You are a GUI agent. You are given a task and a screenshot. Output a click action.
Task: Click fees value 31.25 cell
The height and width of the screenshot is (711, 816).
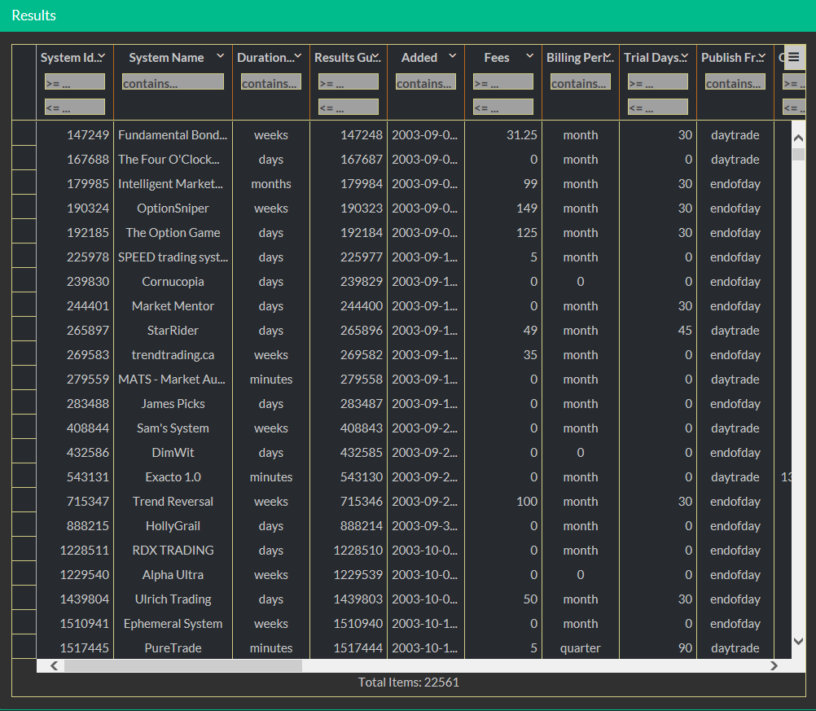coord(503,135)
